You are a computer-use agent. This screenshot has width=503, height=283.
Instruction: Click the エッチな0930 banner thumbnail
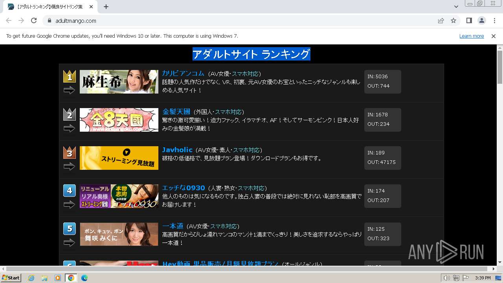[x=119, y=196]
